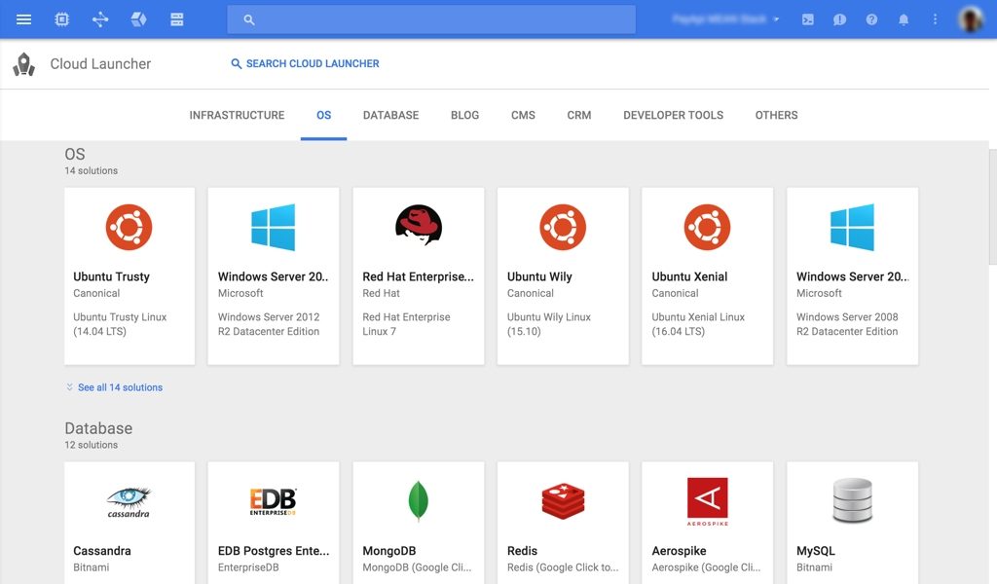The image size is (997, 584).
Task: Click the MongoDB green leaf logo
Action: click(418, 501)
